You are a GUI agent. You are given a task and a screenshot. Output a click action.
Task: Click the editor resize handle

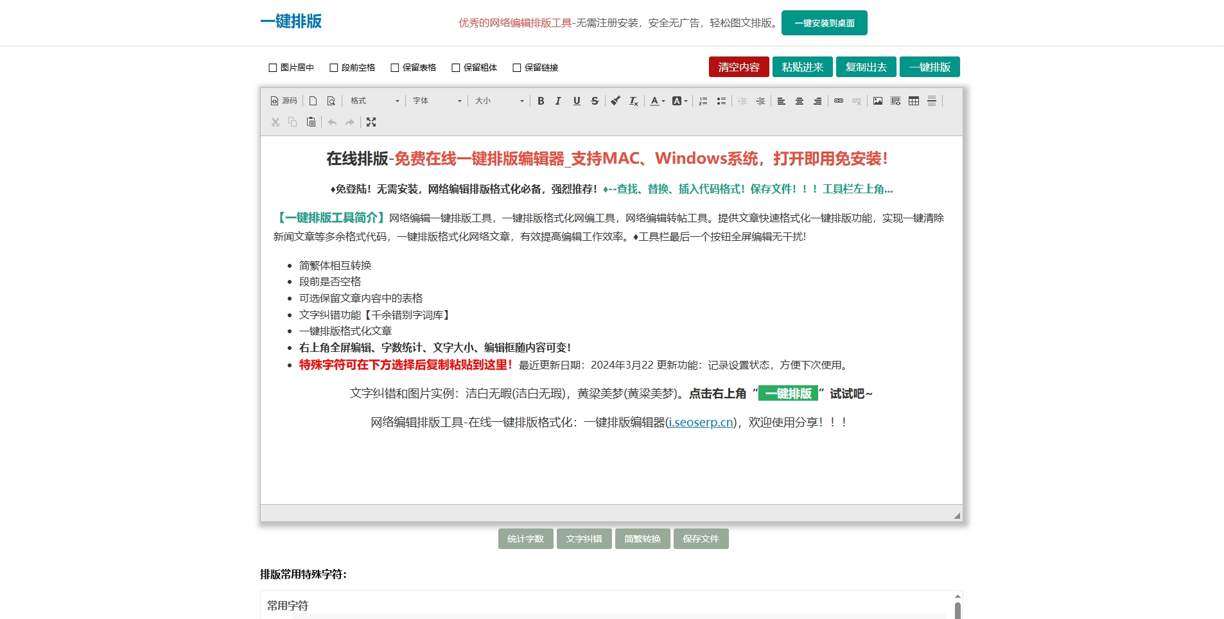(x=957, y=516)
